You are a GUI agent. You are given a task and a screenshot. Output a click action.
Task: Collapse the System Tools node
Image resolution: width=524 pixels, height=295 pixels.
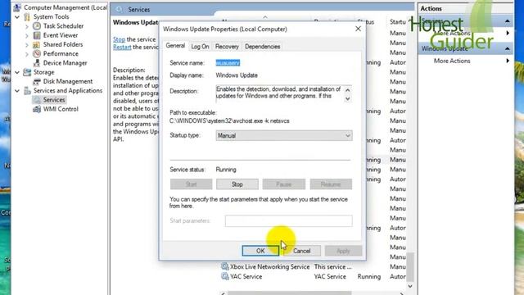click(17, 16)
